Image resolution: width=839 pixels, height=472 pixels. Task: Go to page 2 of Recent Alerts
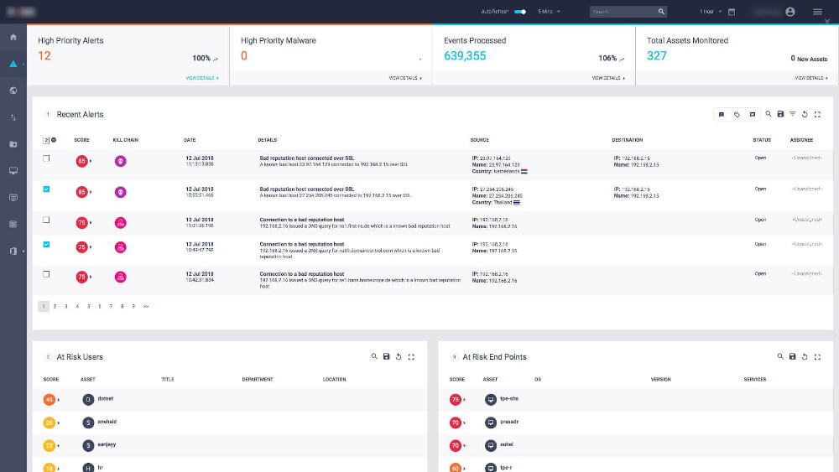[55, 307]
